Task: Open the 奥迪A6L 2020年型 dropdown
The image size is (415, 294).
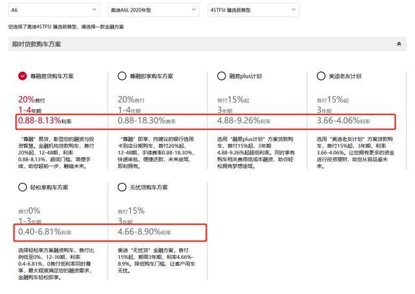Action: coord(154,10)
